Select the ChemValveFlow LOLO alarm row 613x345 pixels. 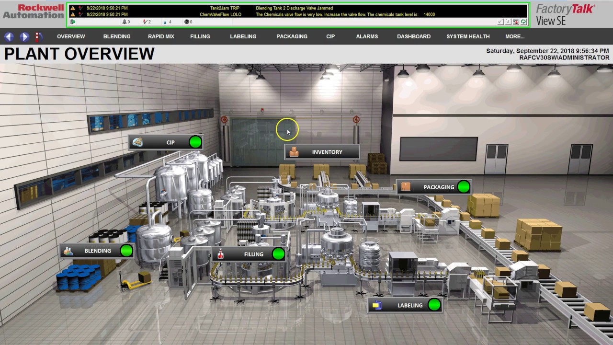298,14
